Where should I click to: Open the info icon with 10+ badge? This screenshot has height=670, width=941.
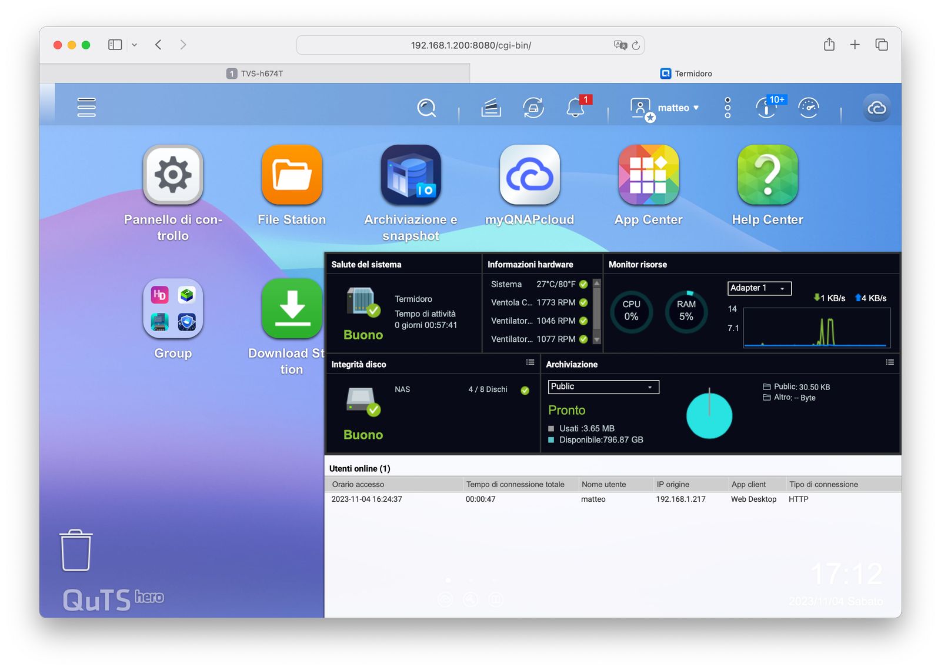point(767,107)
